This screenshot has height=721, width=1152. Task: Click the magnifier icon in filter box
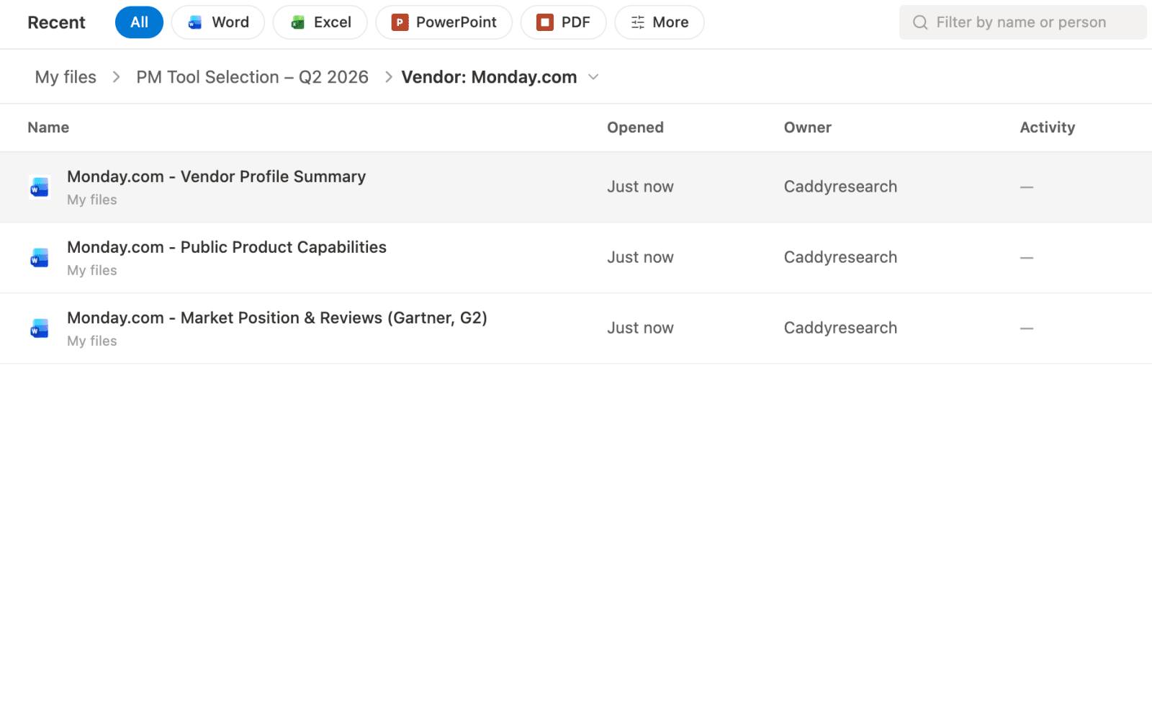[x=920, y=22]
